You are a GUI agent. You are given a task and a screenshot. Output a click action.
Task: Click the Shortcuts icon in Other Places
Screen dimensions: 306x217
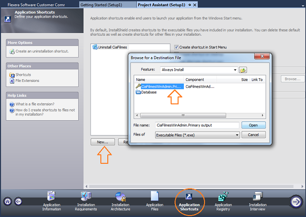pos(12,75)
